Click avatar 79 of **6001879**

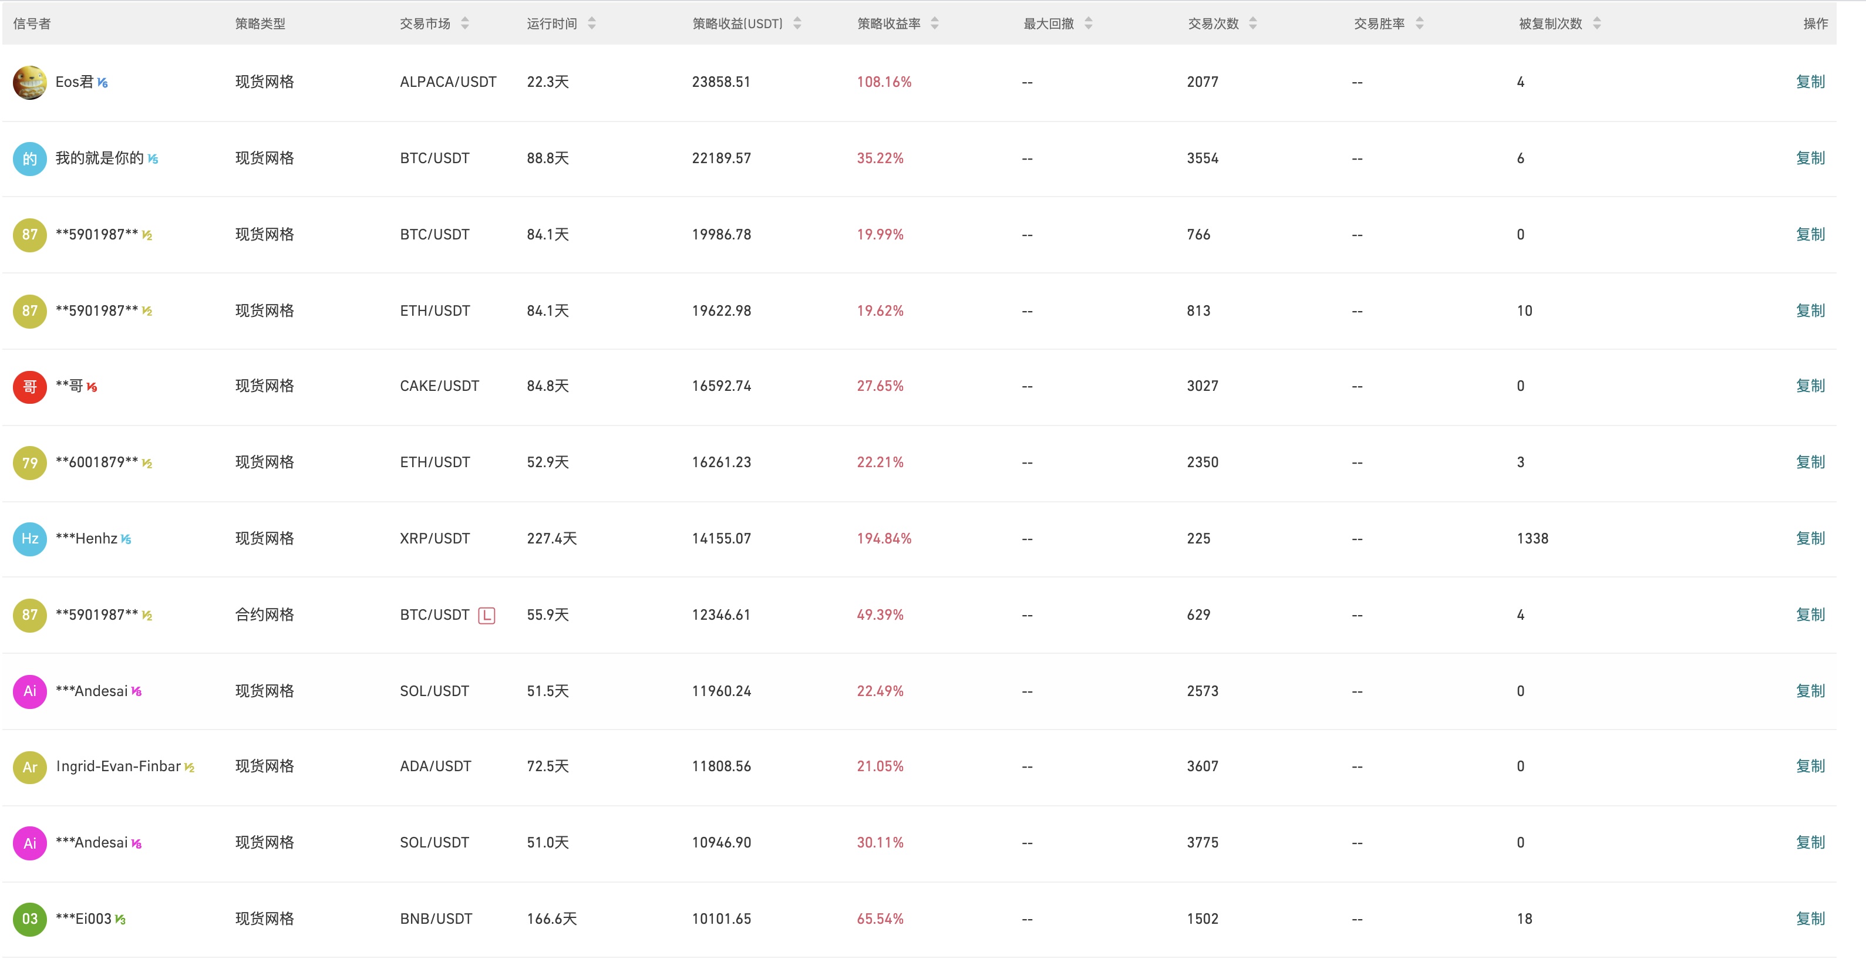30,462
